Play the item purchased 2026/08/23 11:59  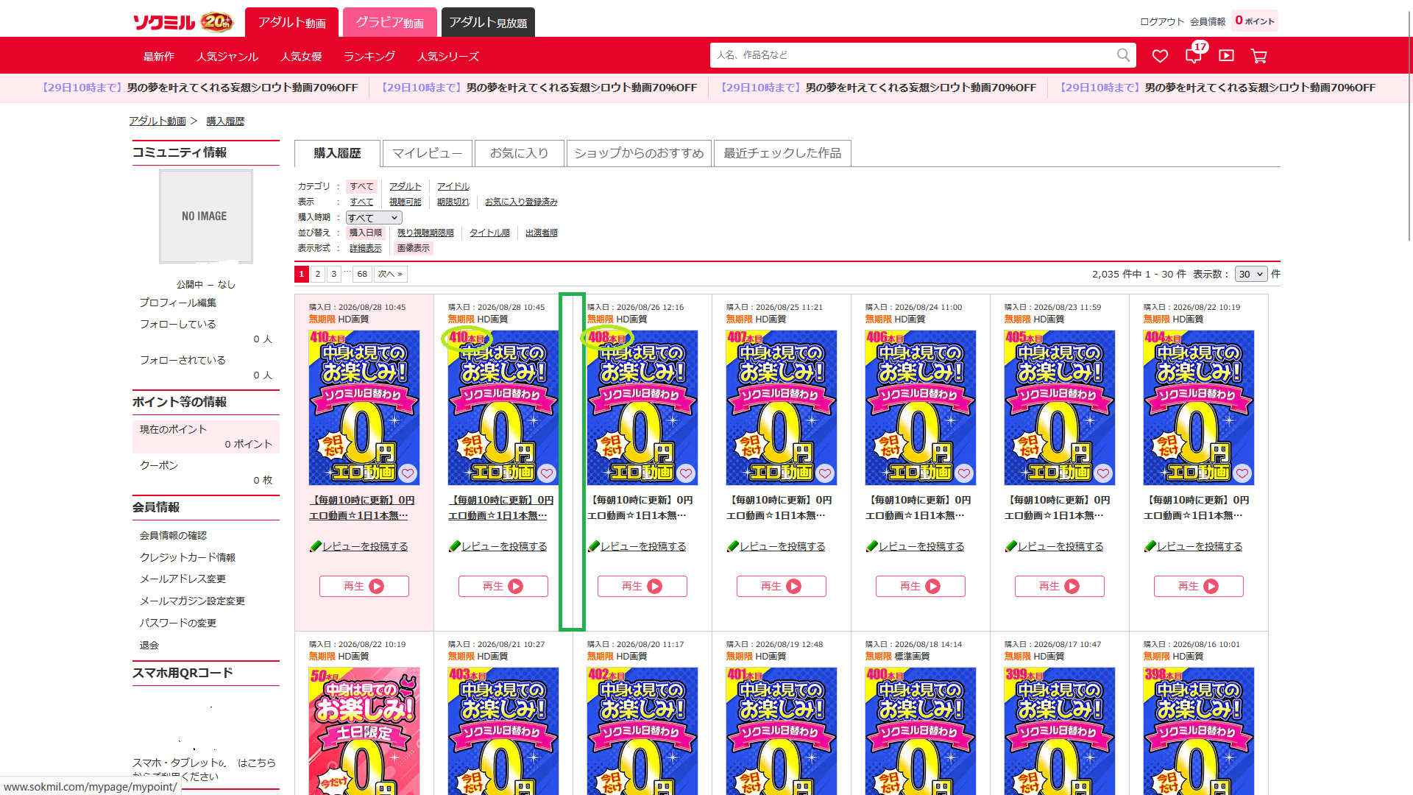point(1060,586)
